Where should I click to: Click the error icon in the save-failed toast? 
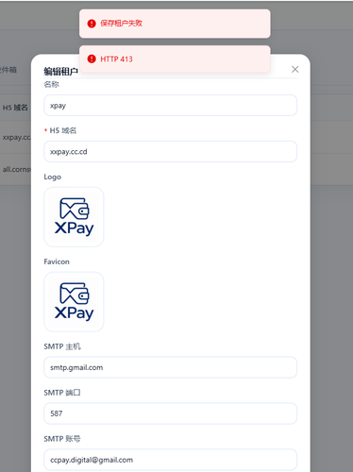click(92, 24)
